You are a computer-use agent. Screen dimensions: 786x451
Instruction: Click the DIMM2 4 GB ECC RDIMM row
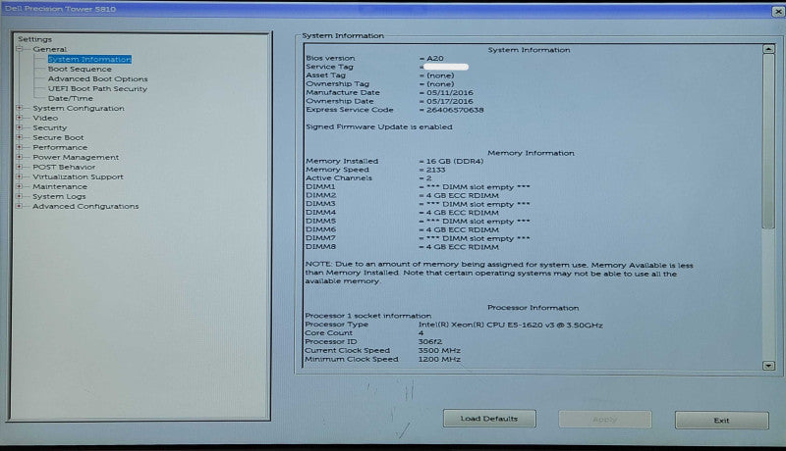[402, 195]
